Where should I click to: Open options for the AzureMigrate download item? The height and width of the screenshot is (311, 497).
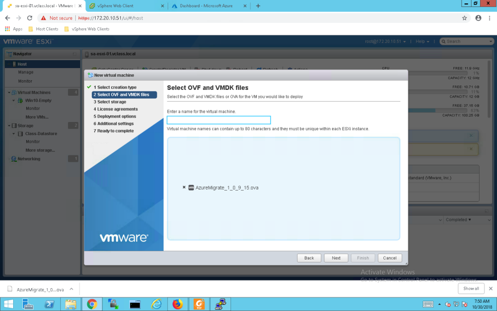coord(72,289)
